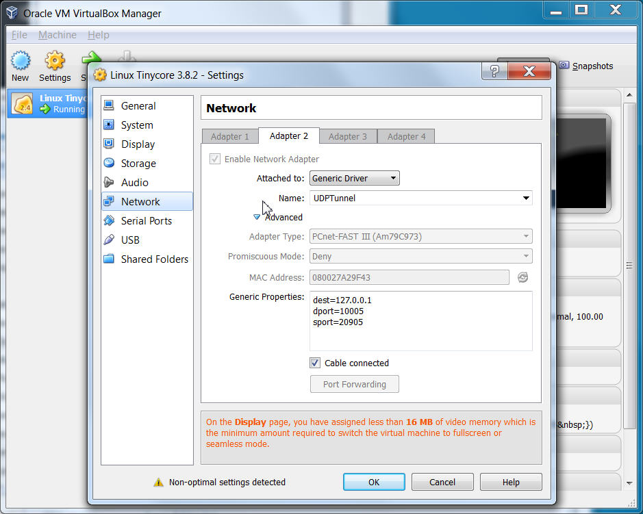Click the Running status text of VM
643x514 pixels.
69,110
